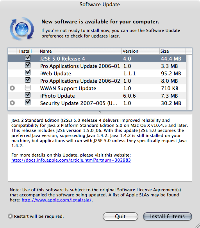This screenshot has width=200, height=228.
Task: Click the 44.4 MB size value
Action: 171,59
